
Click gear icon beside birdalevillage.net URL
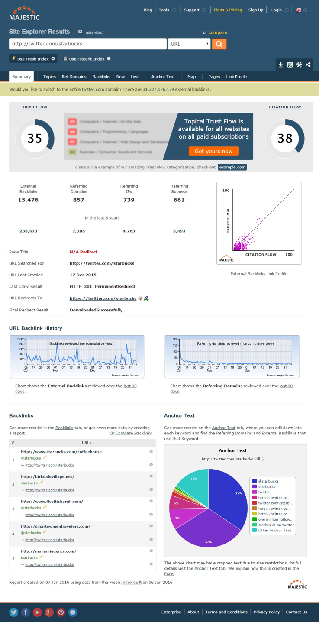(x=151, y=476)
